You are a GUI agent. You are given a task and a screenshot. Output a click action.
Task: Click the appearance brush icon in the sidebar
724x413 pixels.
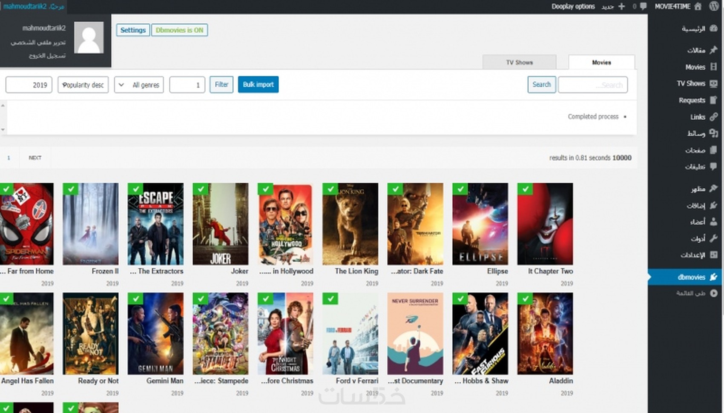714,188
